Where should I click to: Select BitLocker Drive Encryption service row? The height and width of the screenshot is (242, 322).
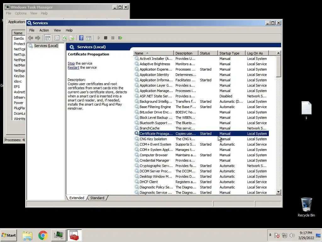click(201, 112)
